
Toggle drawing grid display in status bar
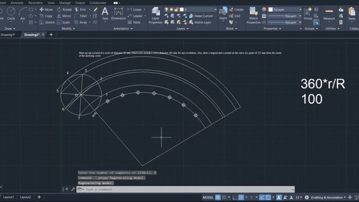(218, 198)
